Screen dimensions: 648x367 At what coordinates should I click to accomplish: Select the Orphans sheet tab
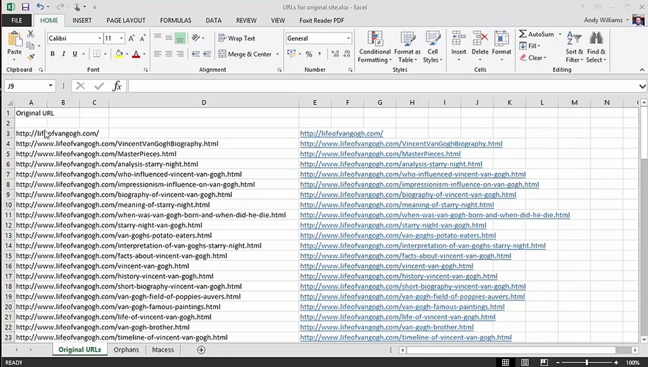tap(126, 350)
